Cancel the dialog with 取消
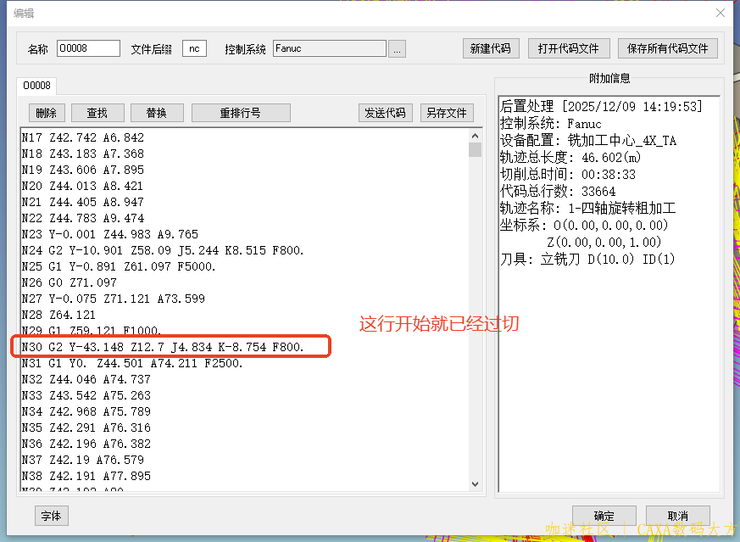 tap(678, 515)
